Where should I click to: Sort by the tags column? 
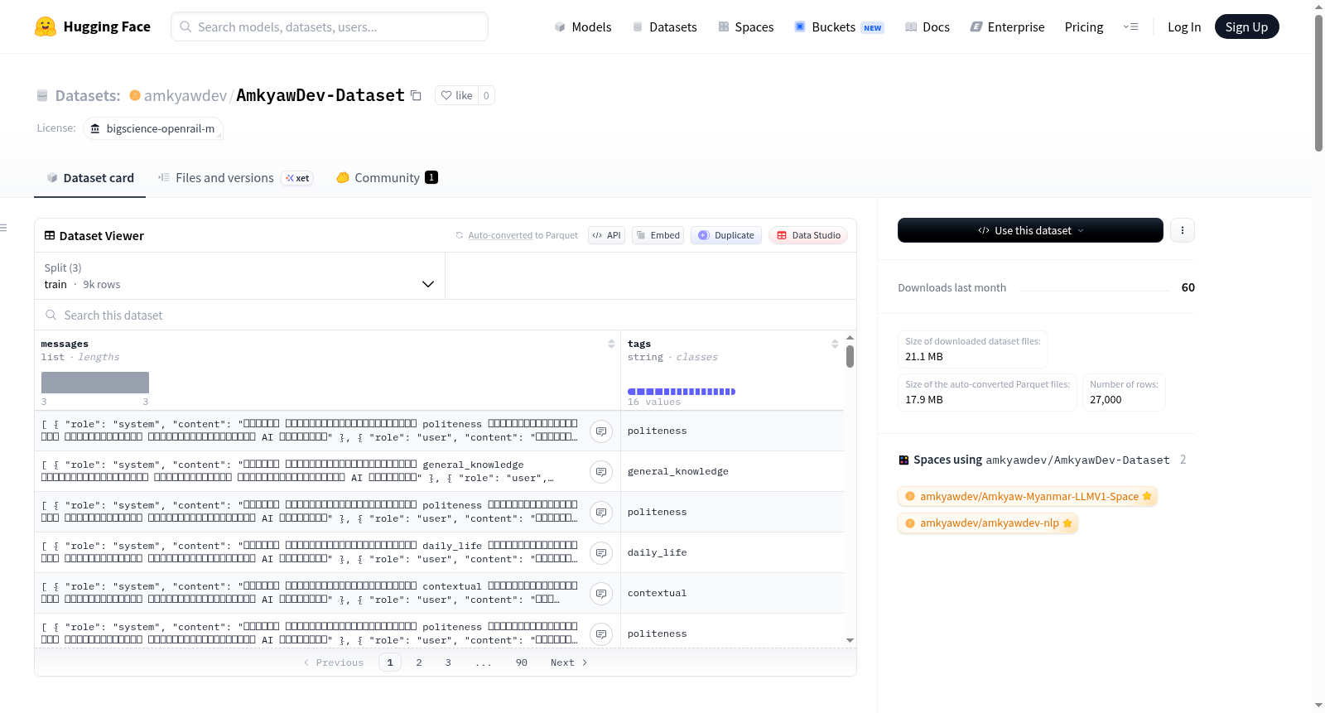click(835, 344)
